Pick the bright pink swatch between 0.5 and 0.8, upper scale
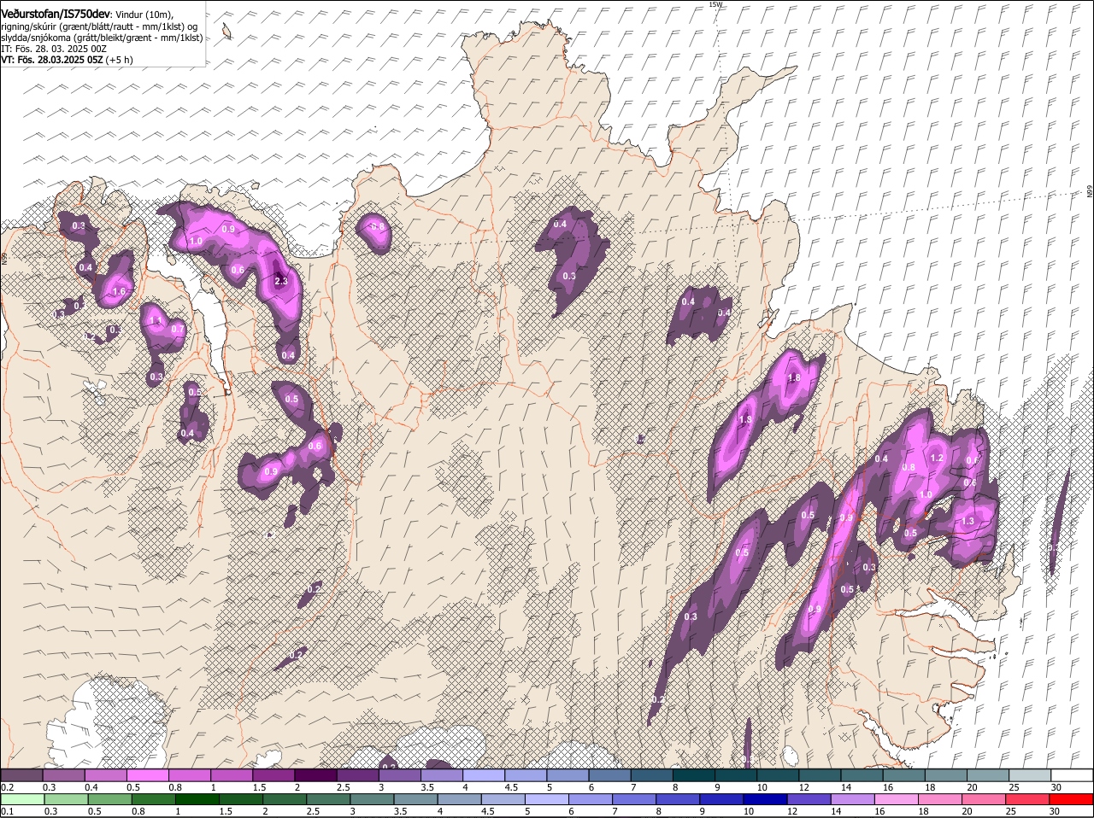The image size is (1094, 818). click(150, 775)
